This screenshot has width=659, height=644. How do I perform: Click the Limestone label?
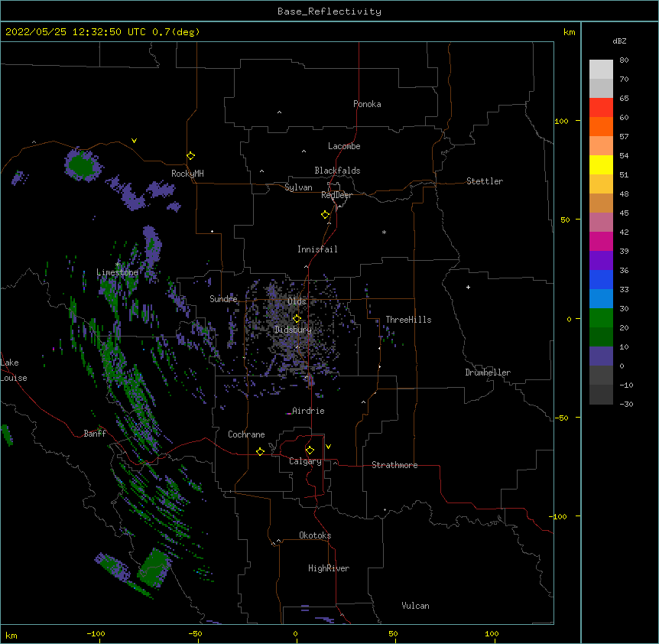[117, 272]
